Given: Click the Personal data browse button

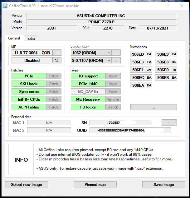Looking at the screenshot, I should point(169,122).
